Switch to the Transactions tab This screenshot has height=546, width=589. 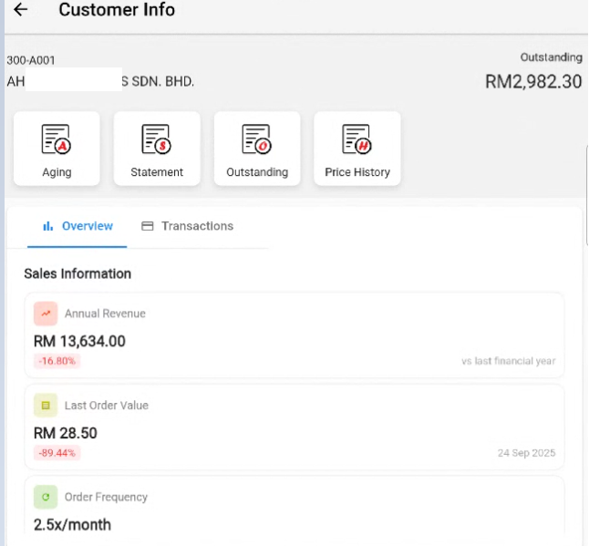pyautogui.click(x=188, y=226)
